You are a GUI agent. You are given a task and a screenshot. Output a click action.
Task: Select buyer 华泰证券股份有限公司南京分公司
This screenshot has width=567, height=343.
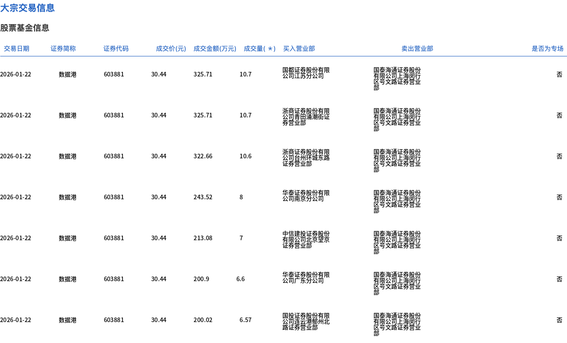(x=306, y=196)
